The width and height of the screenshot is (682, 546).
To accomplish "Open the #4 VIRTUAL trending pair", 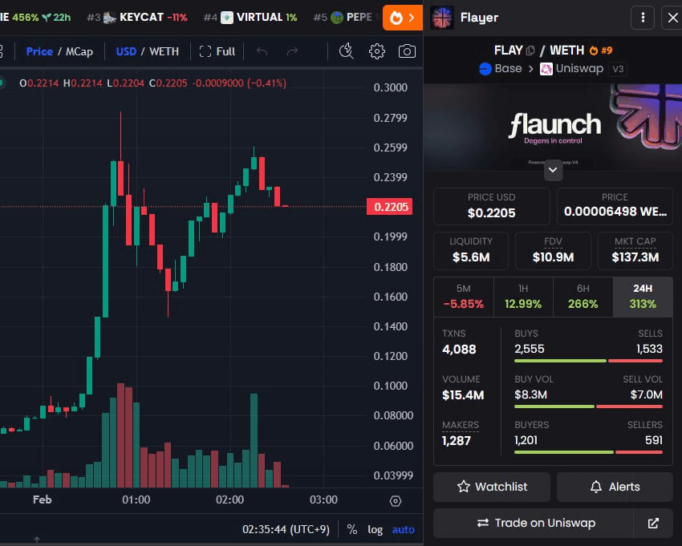I will pos(250,18).
